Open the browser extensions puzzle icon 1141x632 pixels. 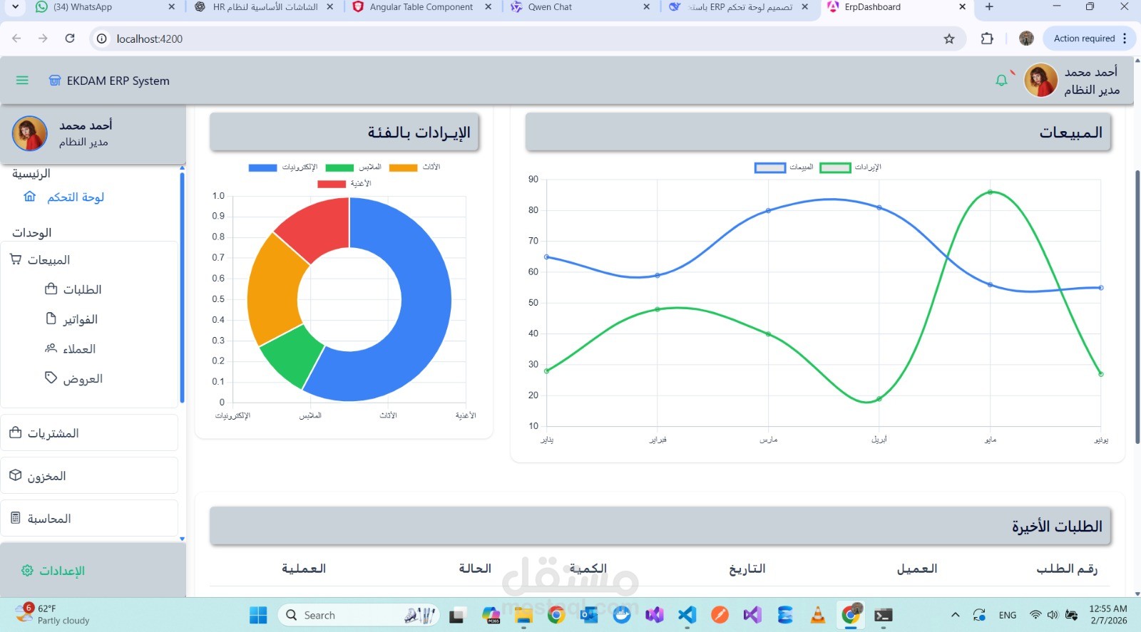987,38
